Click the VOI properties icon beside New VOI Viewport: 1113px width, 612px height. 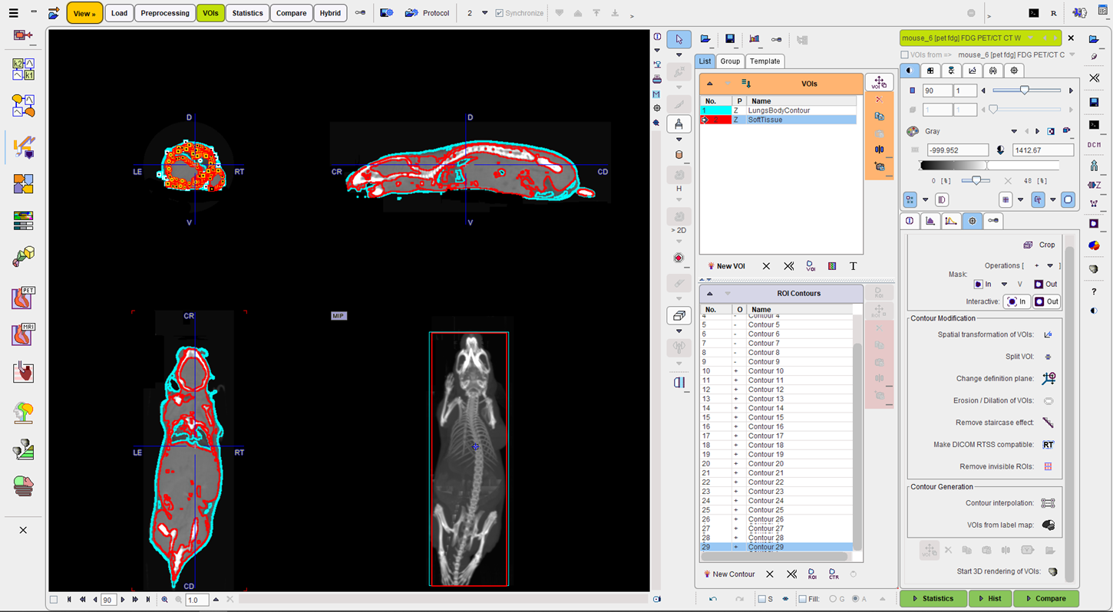811,266
